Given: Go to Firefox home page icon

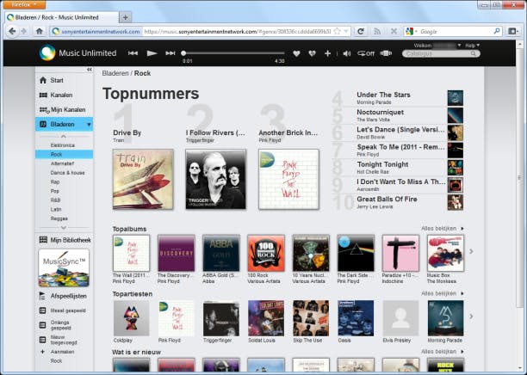Looking at the screenshot, I should pyautogui.click(x=40, y=32).
